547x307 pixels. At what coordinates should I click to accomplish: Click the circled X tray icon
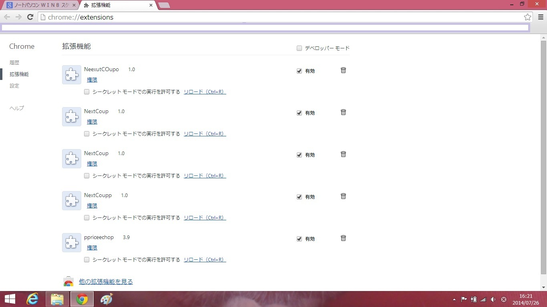click(504, 299)
